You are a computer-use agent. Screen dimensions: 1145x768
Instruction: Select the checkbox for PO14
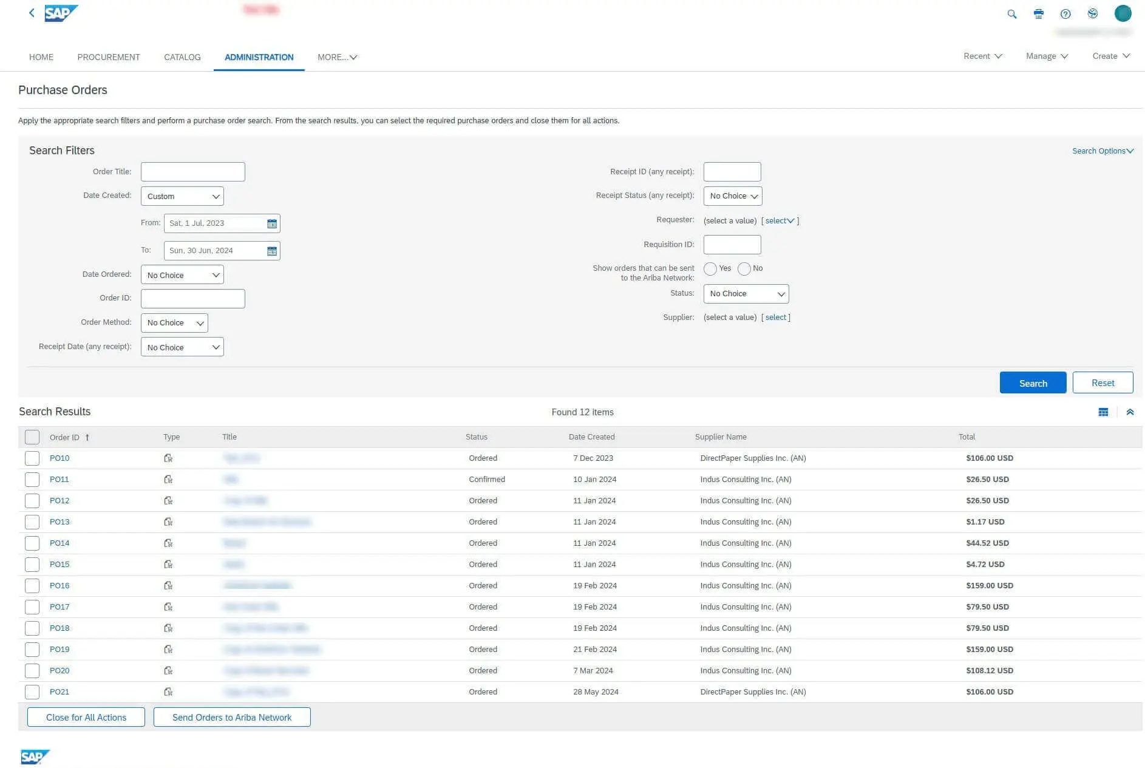(x=32, y=543)
